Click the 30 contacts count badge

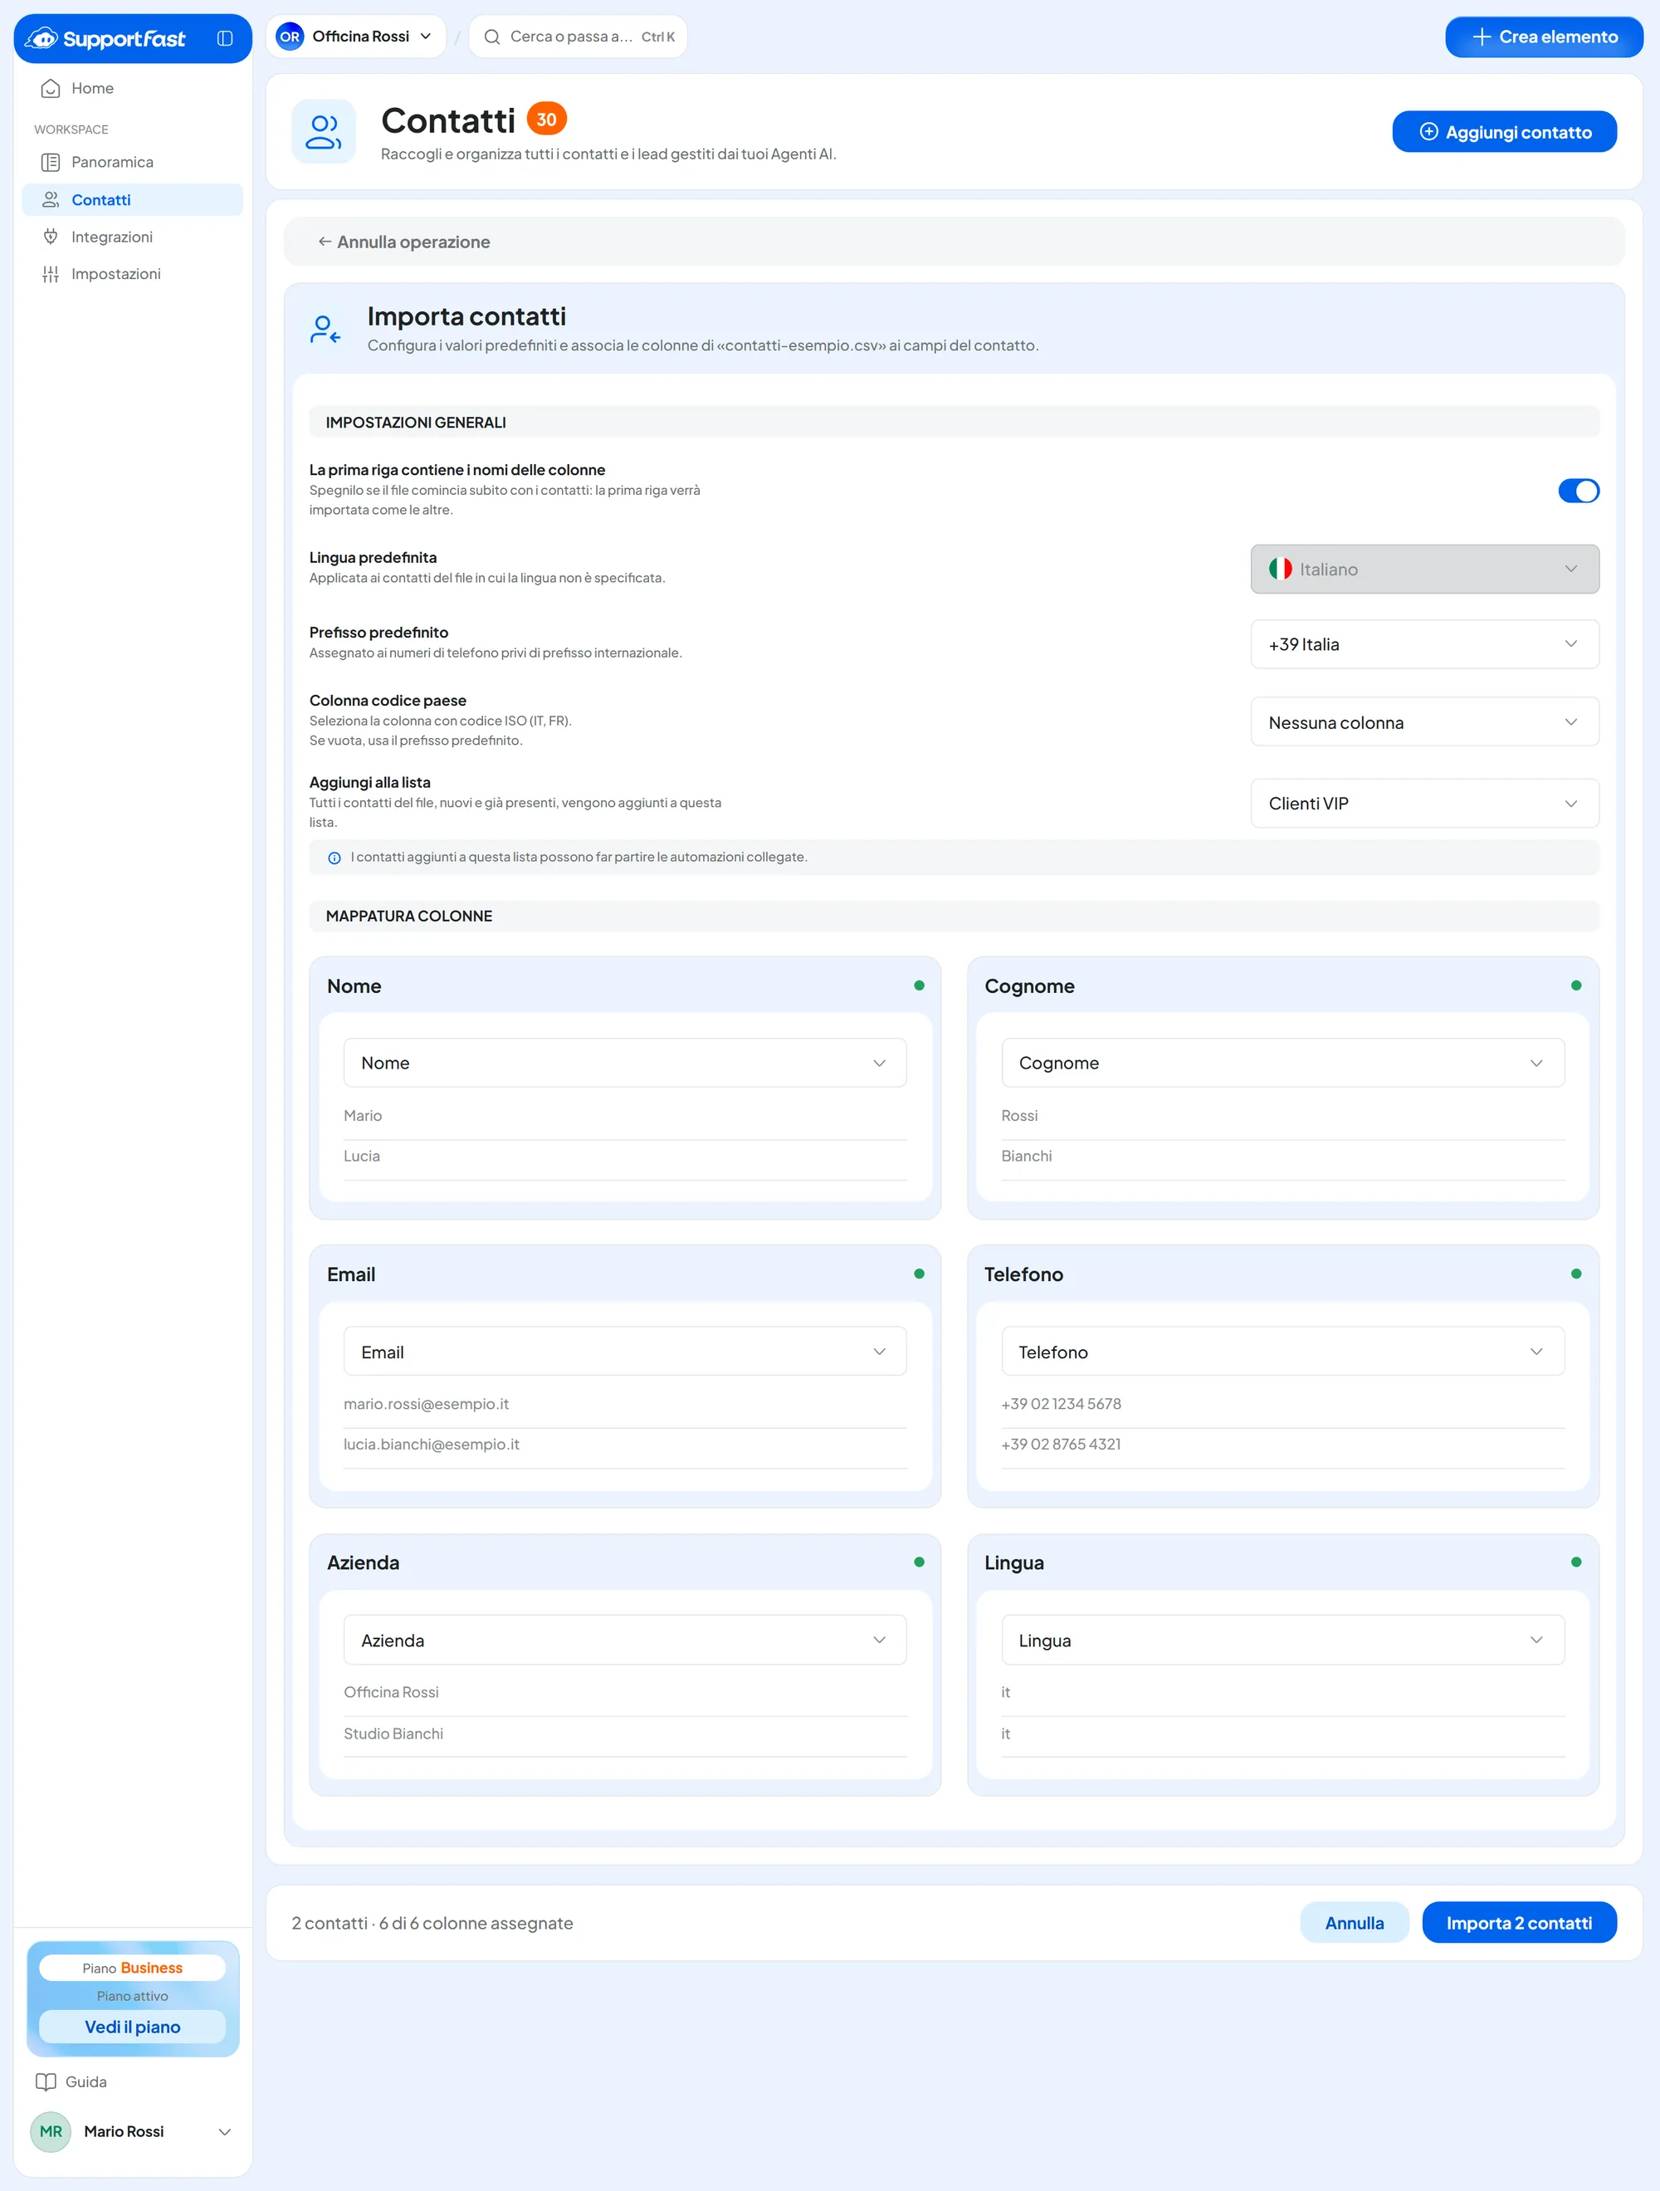[x=547, y=120]
